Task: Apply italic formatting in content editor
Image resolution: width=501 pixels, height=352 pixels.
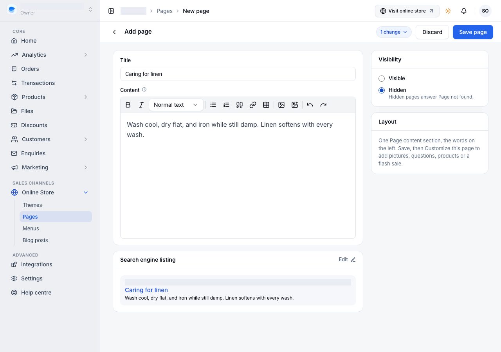Action: pos(141,105)
